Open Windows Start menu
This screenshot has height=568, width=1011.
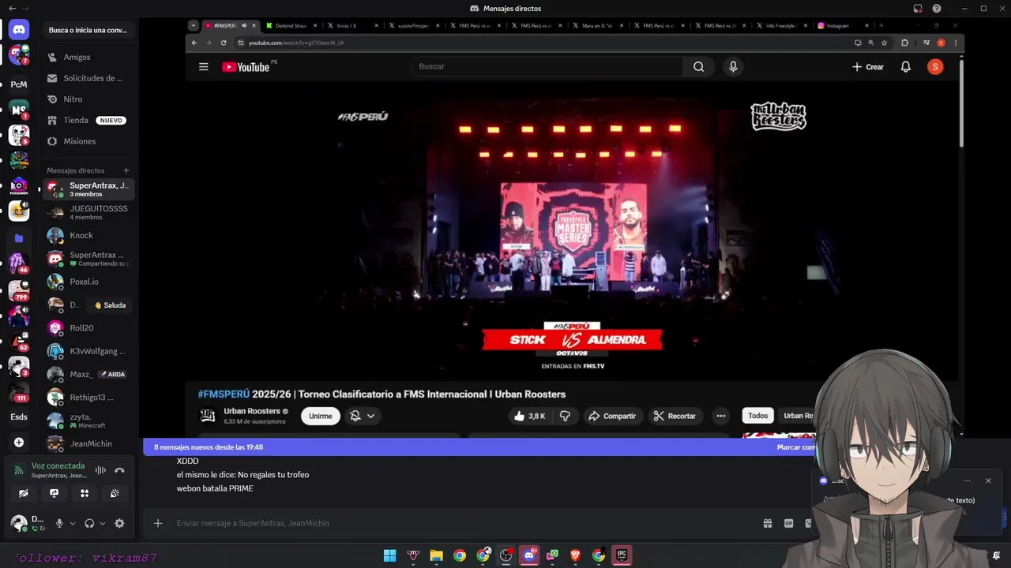pos(389,555)
